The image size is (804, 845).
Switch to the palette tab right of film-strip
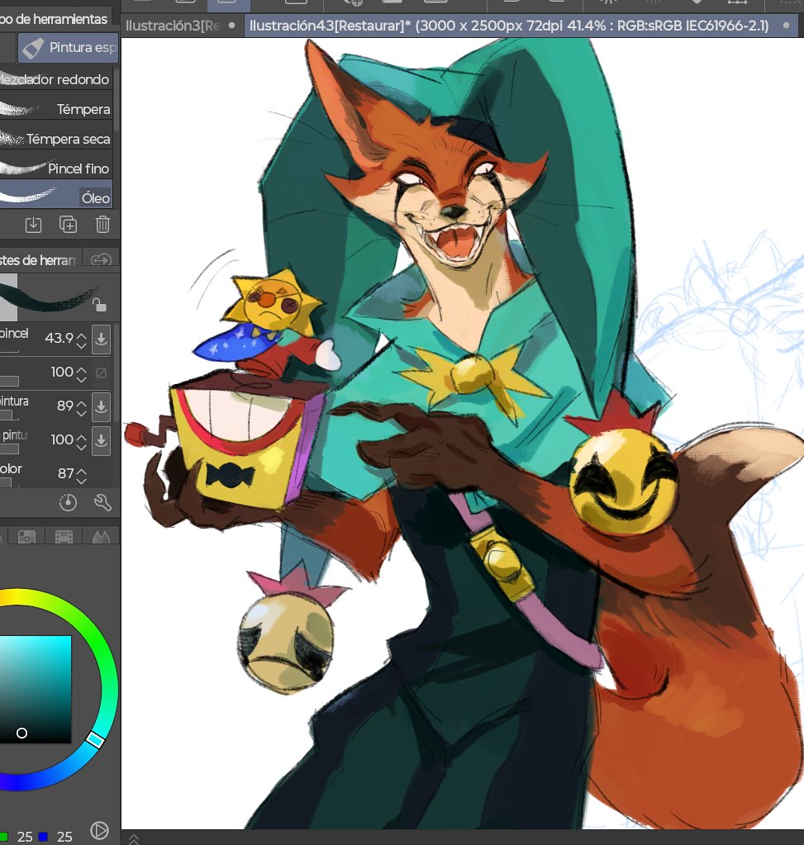click(x=101, y=536)
